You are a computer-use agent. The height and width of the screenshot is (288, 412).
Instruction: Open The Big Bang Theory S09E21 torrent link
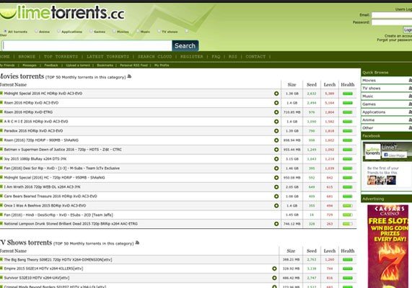[58, 260]
